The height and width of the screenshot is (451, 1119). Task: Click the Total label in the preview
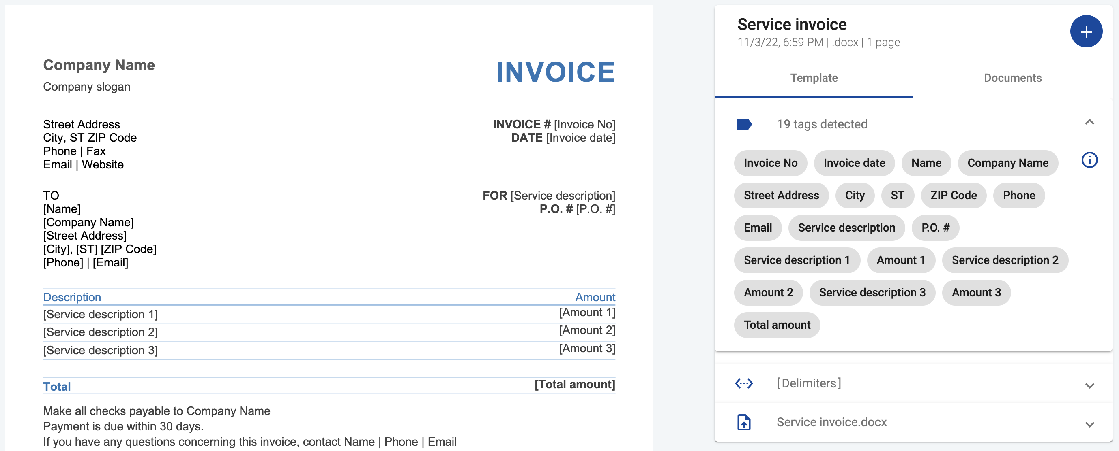[56, 387]
